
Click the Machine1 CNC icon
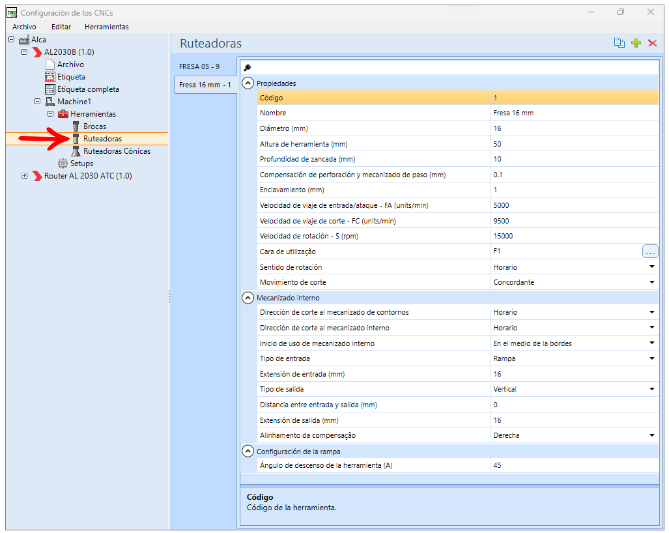[x=50, y=102]
